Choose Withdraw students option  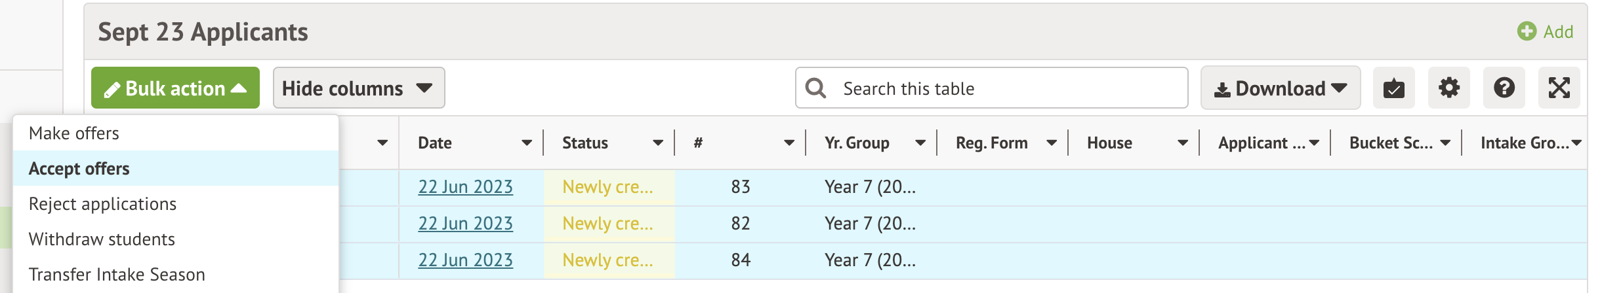pyautogui.click(x=102, y=239)
